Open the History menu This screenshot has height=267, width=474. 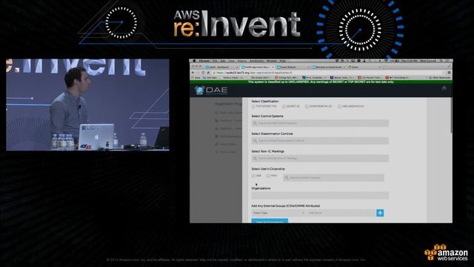pos(242,61)
